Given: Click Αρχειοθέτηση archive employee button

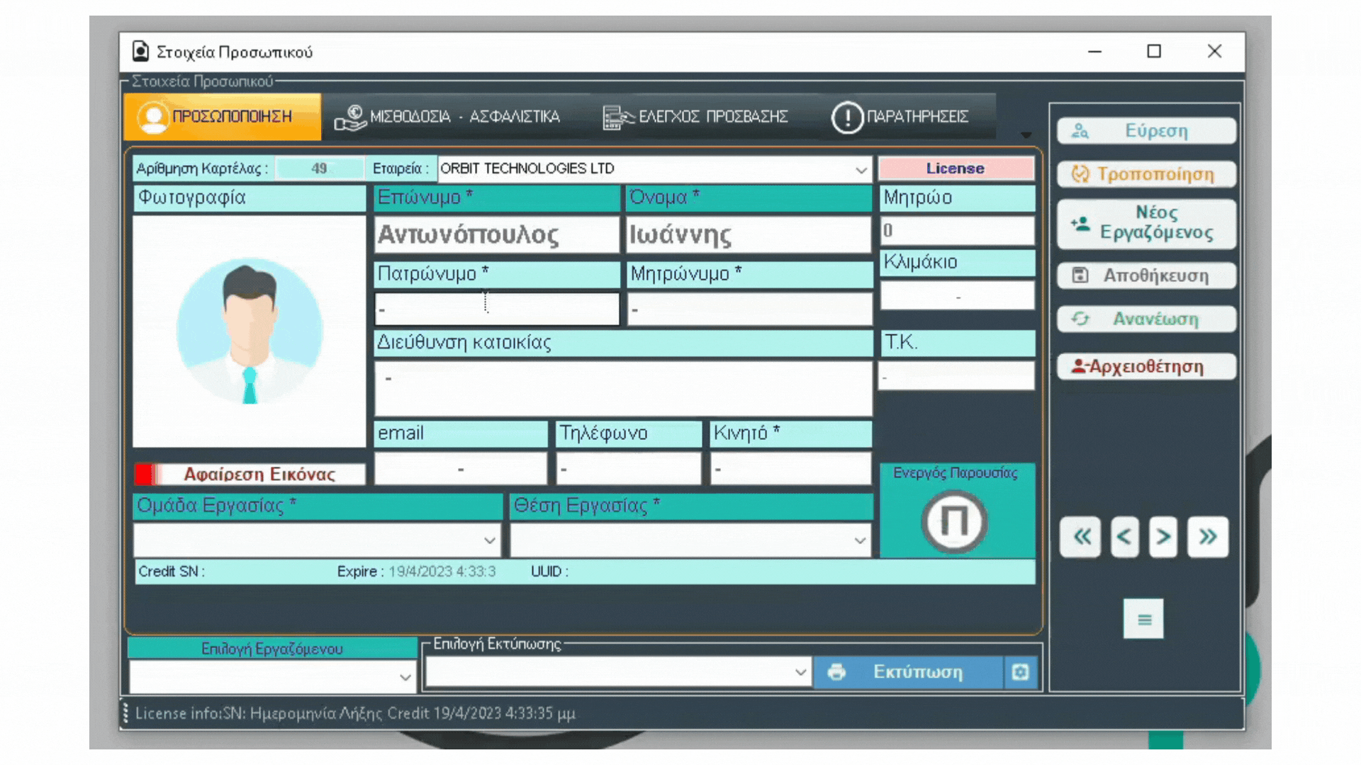Looking at the screenshot, I should 1146,367.
